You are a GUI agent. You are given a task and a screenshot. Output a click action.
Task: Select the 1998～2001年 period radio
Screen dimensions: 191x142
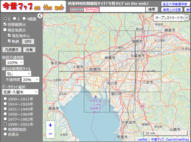[x=5, y=124]
